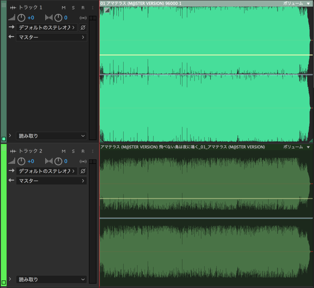314x288 pixels.
Task: Click Track 1 volume level bars icon
Action: [12, 18]
